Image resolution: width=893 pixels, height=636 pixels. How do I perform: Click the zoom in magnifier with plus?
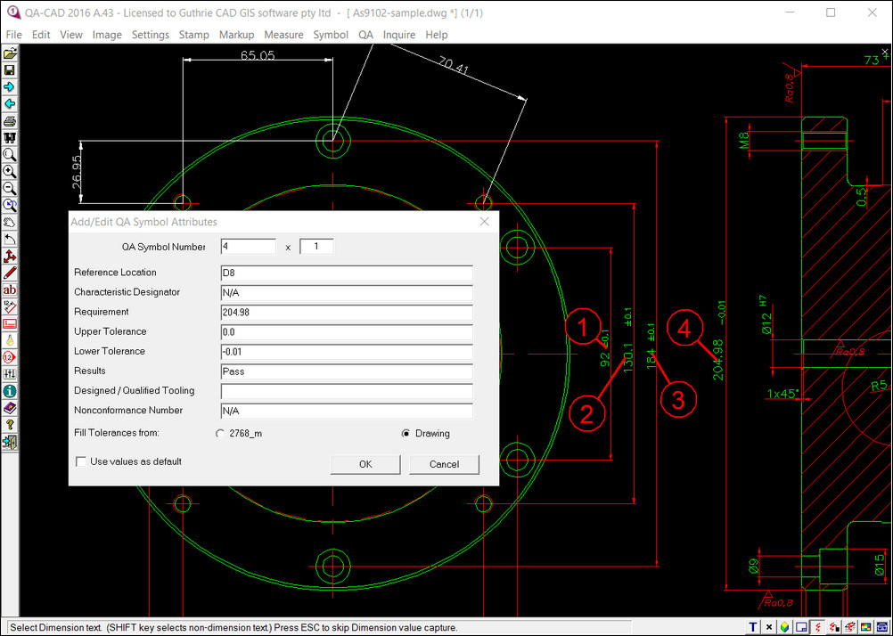10,171
